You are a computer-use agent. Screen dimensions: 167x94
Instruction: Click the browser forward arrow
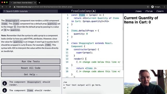[x=6, y=7]
